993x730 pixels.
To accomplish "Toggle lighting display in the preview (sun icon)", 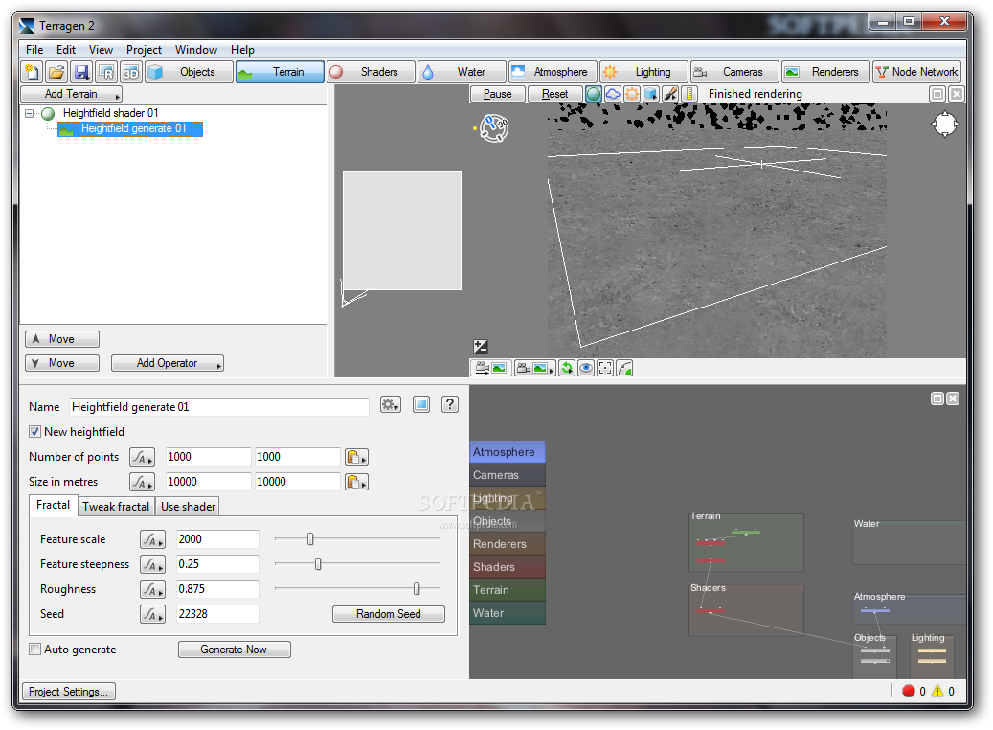I will [631, 95].
